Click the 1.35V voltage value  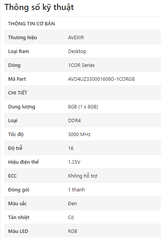(x=74, y=162)
